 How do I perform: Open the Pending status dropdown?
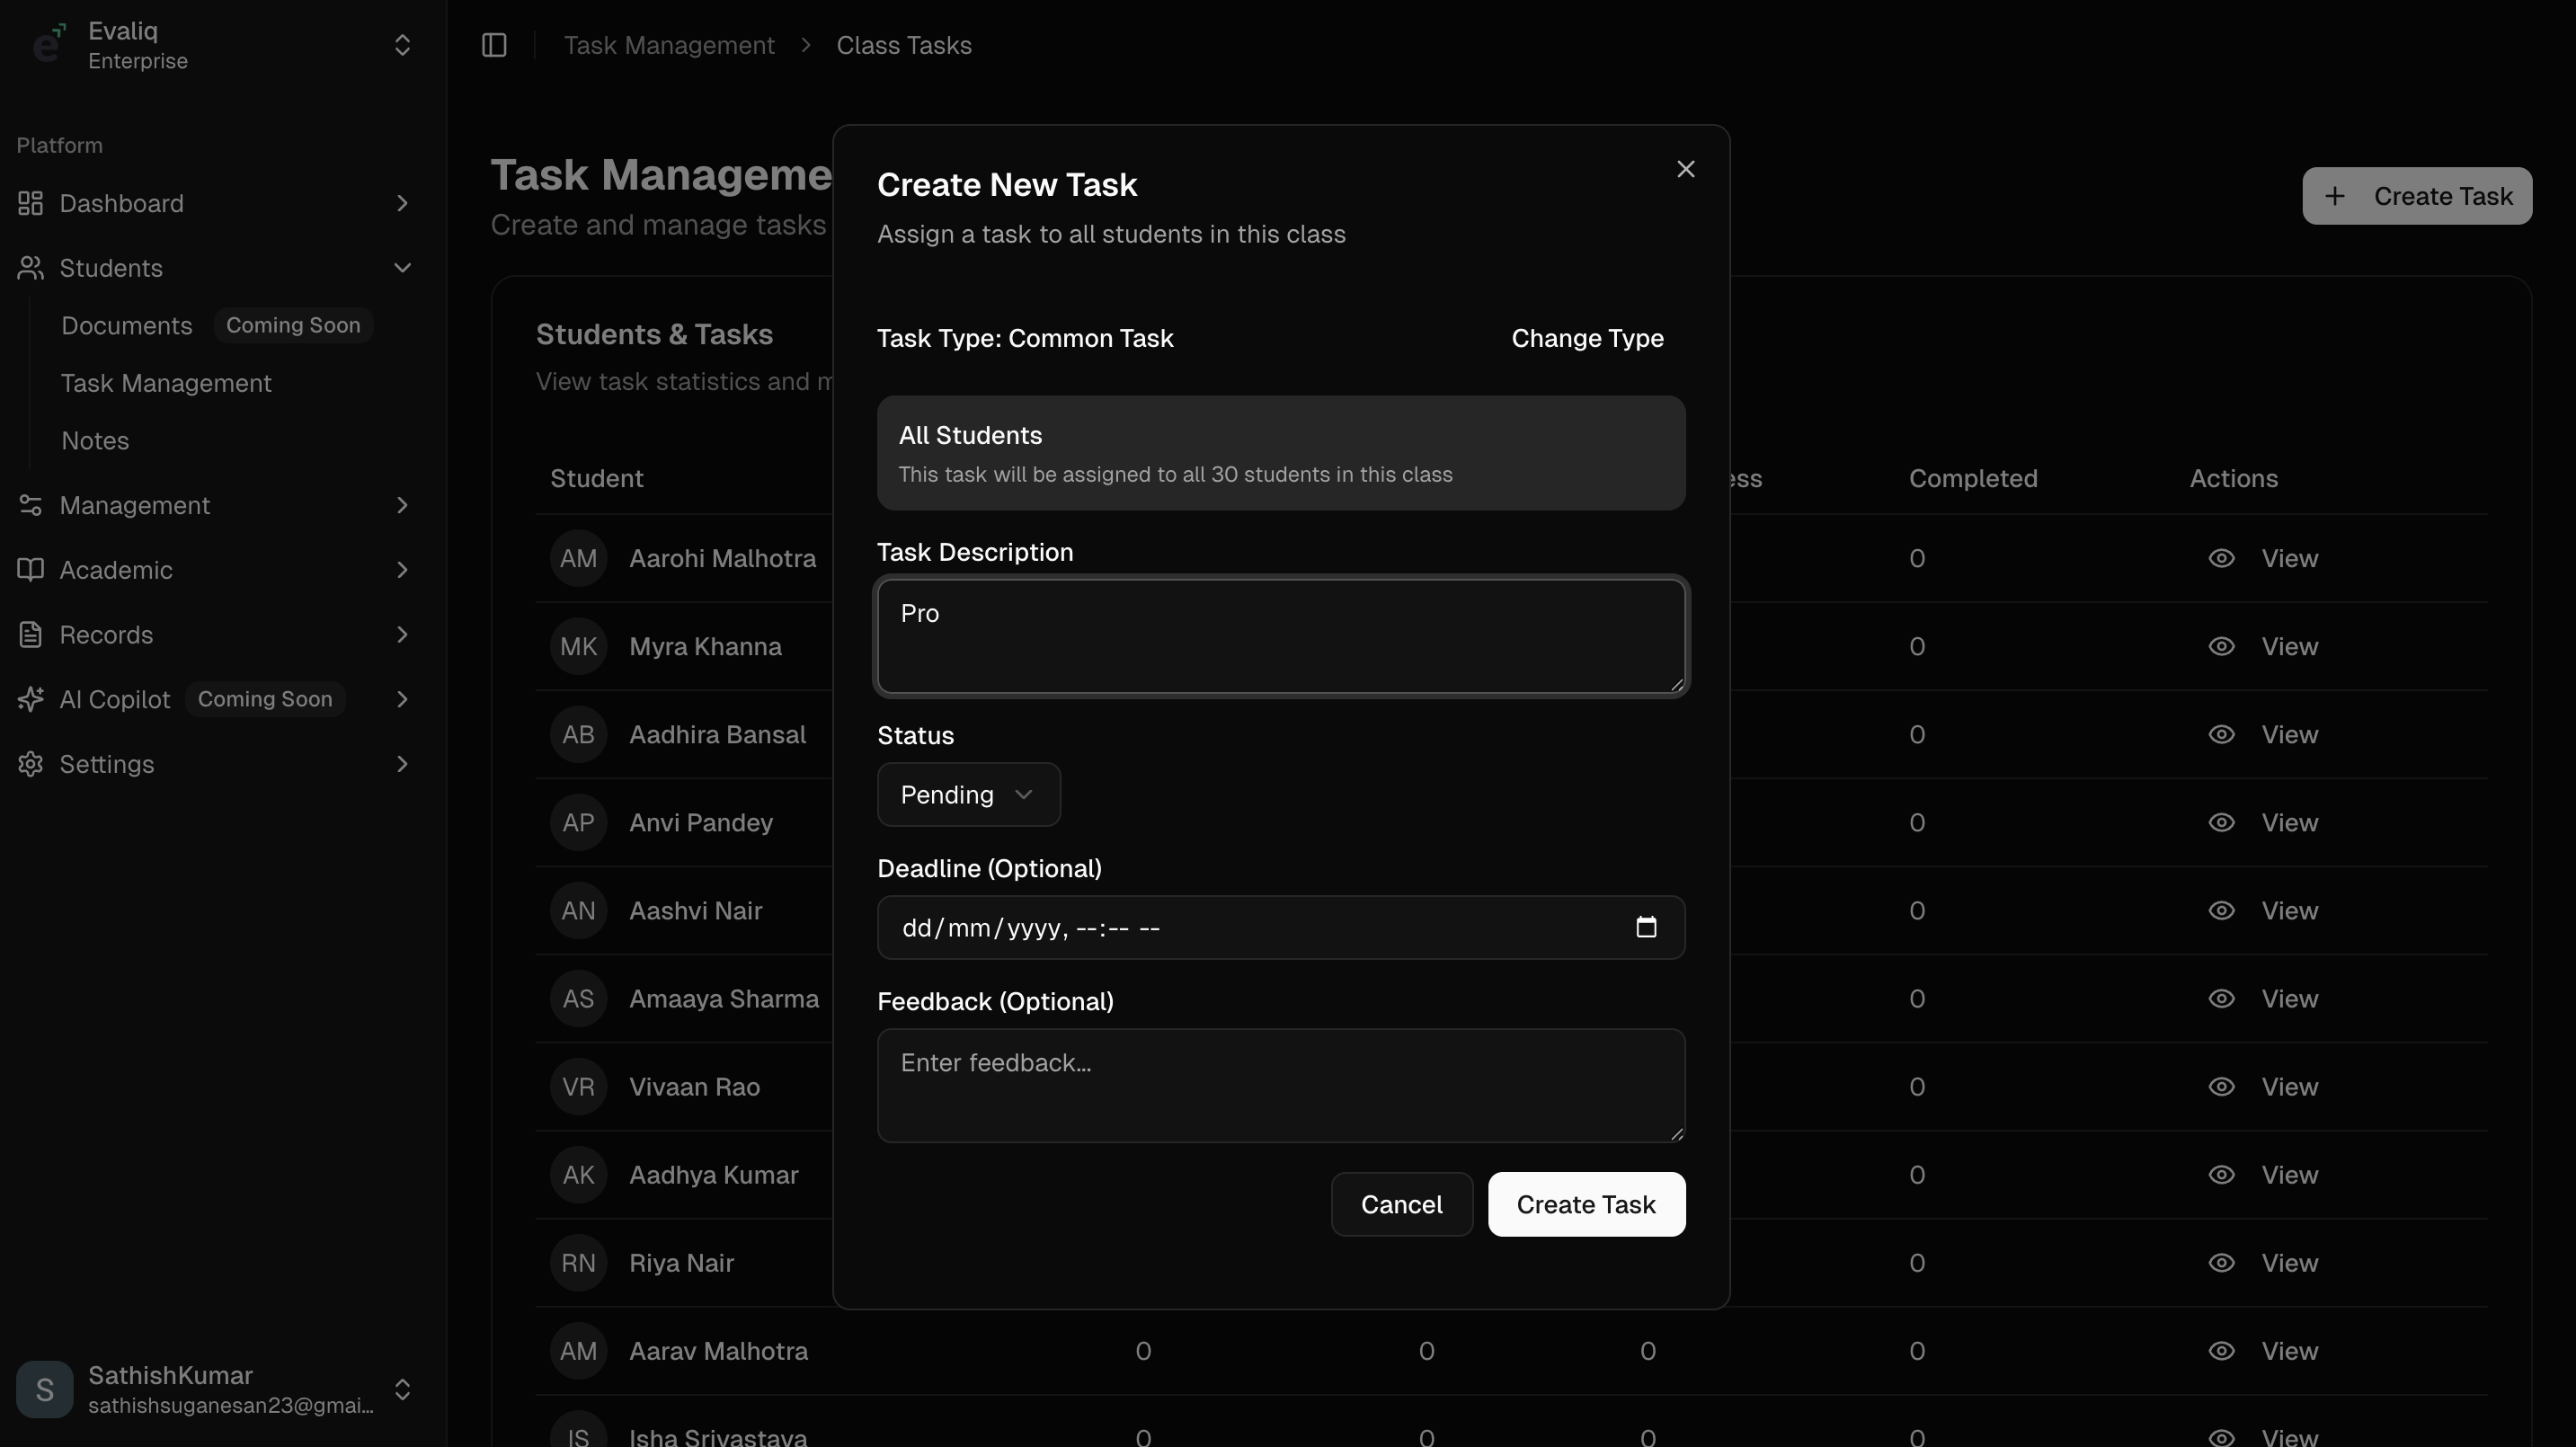click(967, 794)
